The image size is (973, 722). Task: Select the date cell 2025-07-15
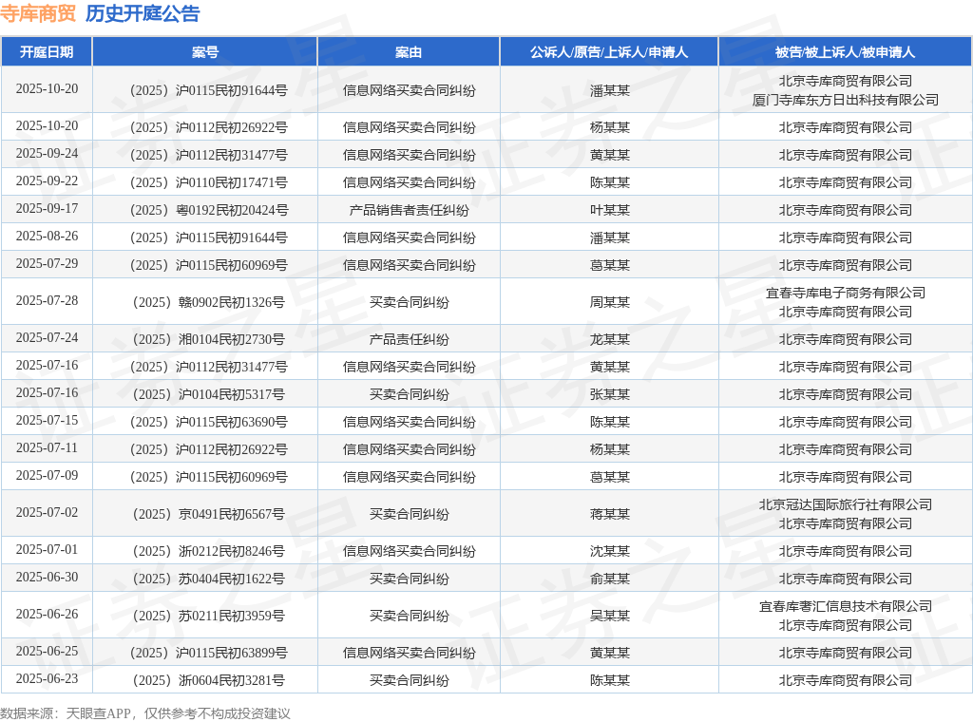[48, 420]
